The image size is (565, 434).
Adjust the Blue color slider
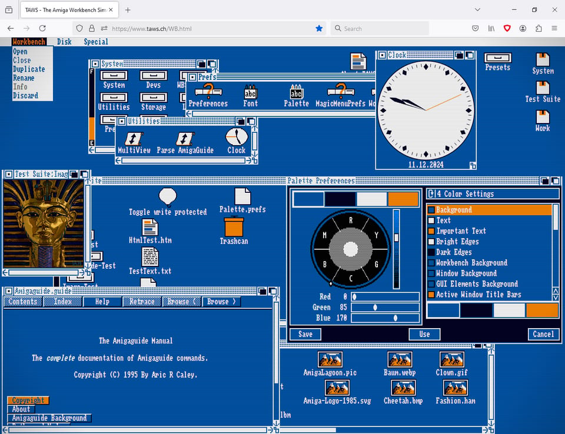[x=385, y=318]
